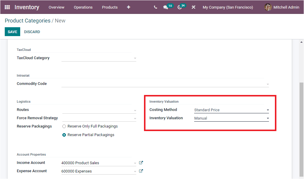Expand the Routes selection dropdown

tap(135, 110)
